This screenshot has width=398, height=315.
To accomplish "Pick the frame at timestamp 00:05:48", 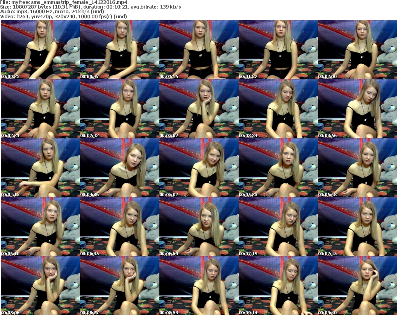I will (x=358, y=168).
